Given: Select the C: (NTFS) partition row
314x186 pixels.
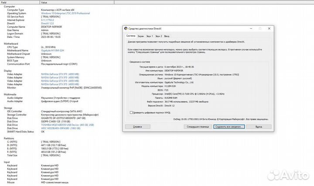Looking at the screenshot, I should click(x=34, y=142).
